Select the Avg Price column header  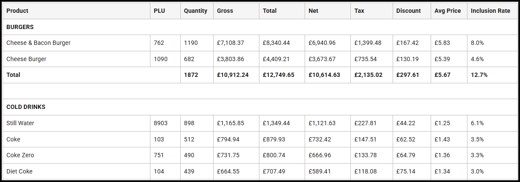[447, 11]
